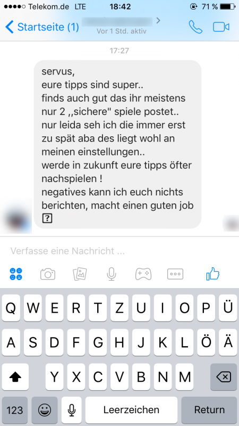Switch keyboard to 123 numbers layout

[15, 409]
